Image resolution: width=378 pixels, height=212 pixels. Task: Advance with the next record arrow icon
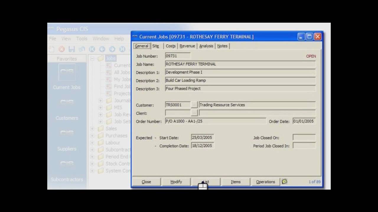tap(112, 49)
